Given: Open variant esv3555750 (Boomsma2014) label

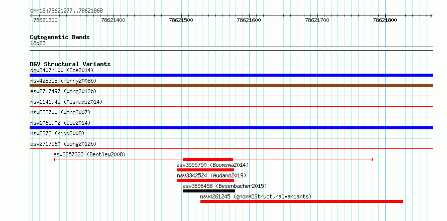Looking at the screenshot, I should point(212,165).
